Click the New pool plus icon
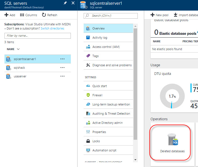 (x=153, y=15)
